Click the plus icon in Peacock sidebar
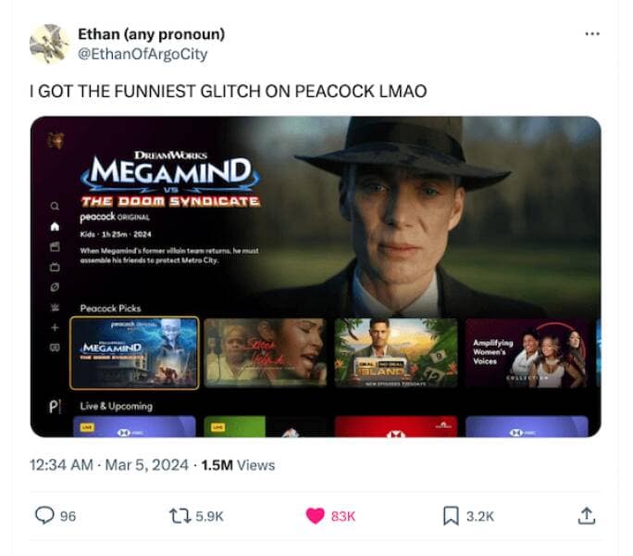This screenshot has width=633, height=556. pos(55,327)
